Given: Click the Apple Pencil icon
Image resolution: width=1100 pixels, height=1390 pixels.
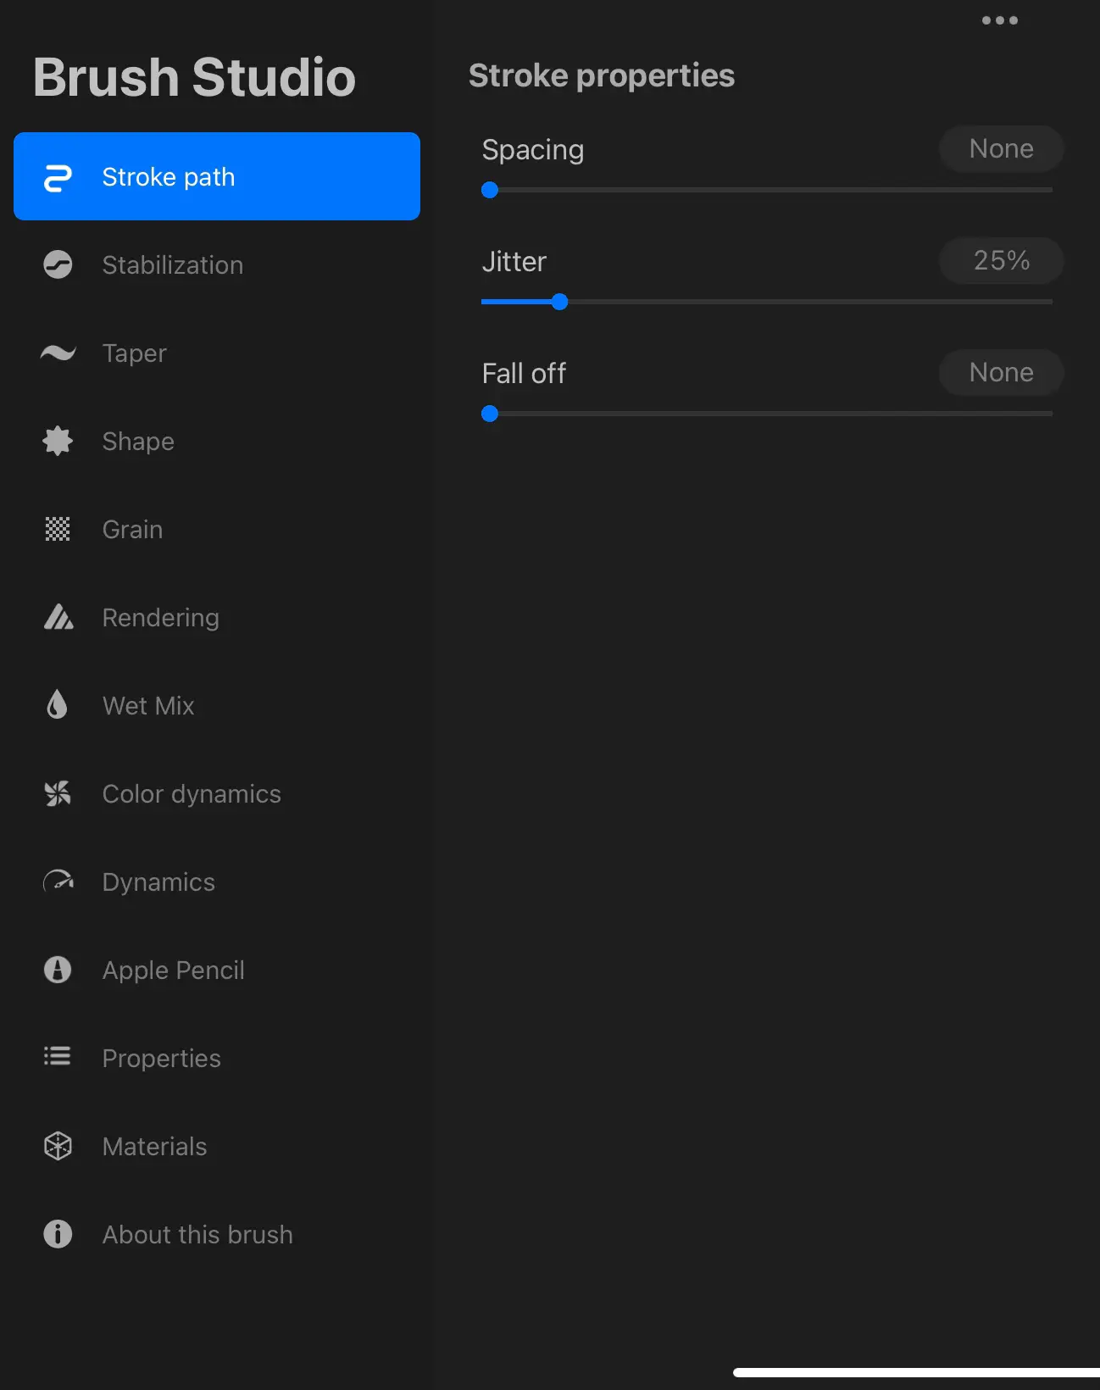Looking at the screenshot, I should [58, 970].
